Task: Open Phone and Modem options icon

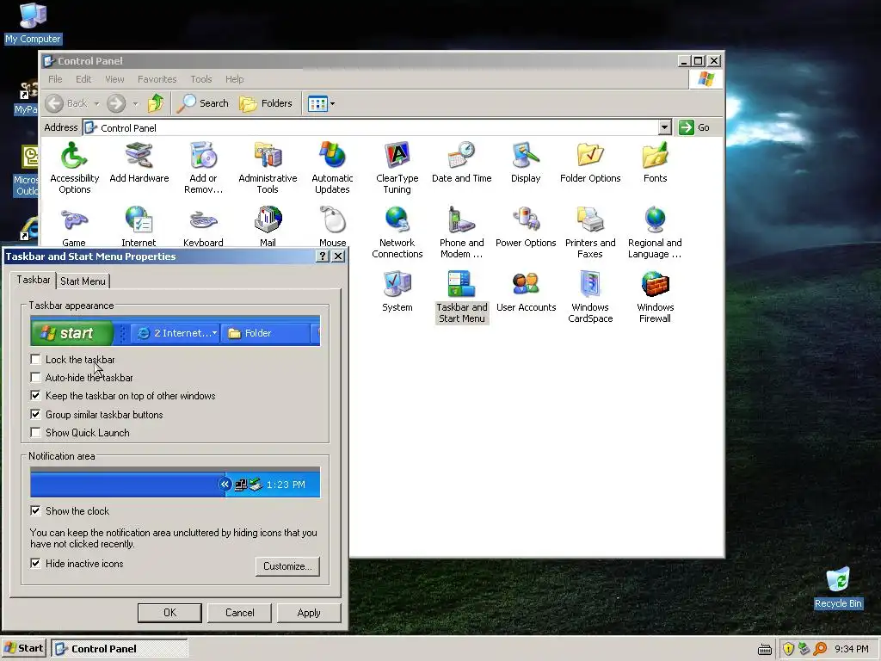Action: [462, 232]
